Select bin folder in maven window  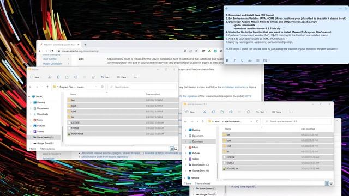[x=123, y=100]
